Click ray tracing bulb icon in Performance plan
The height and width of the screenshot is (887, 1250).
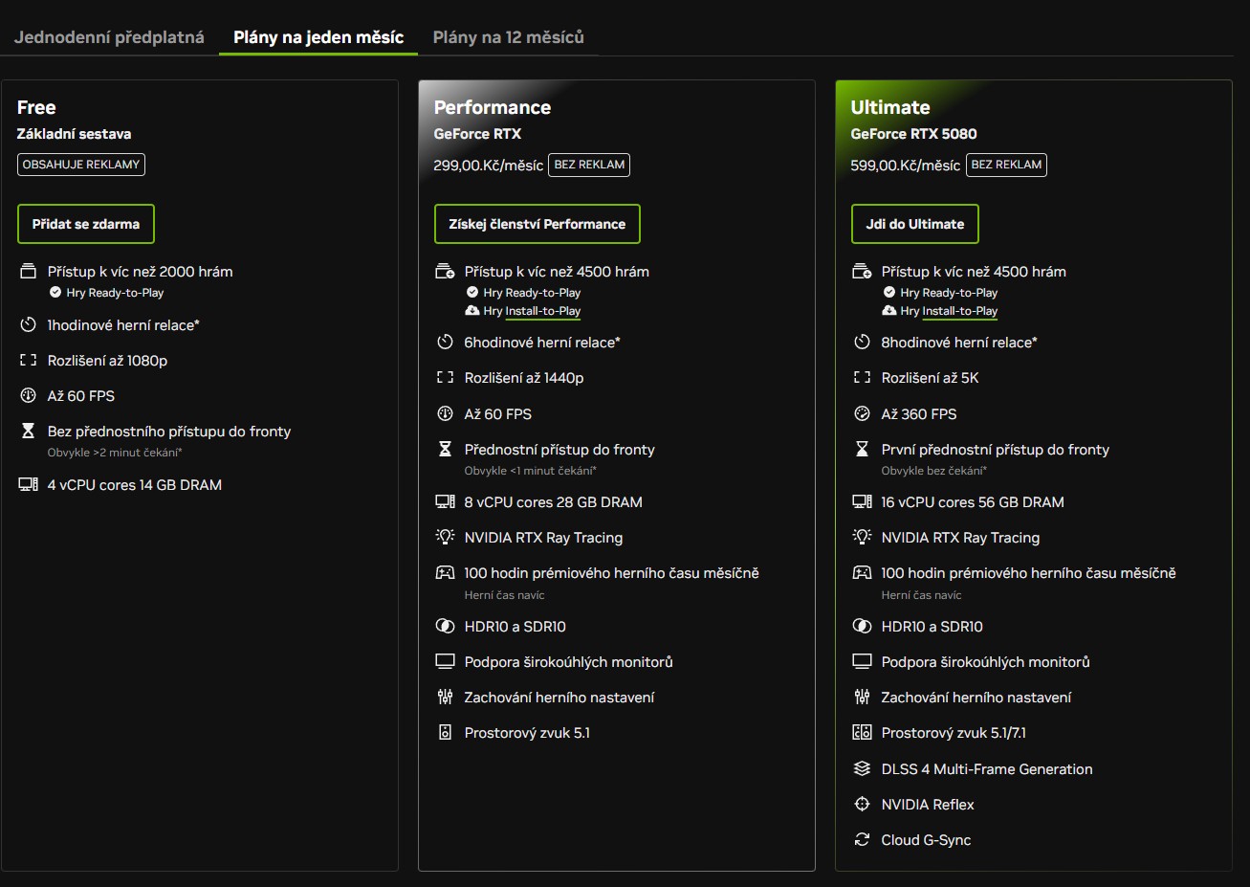click(x=445, y=538)
